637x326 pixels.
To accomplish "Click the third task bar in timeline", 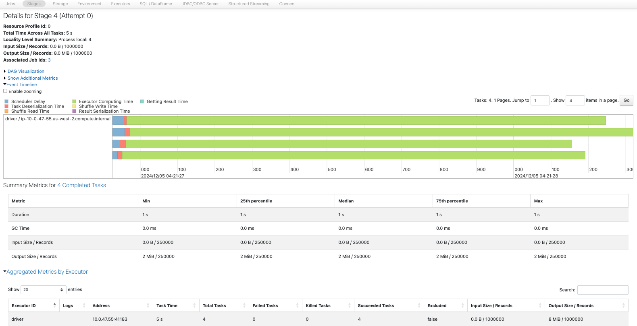I will click(x=342, y=144).
